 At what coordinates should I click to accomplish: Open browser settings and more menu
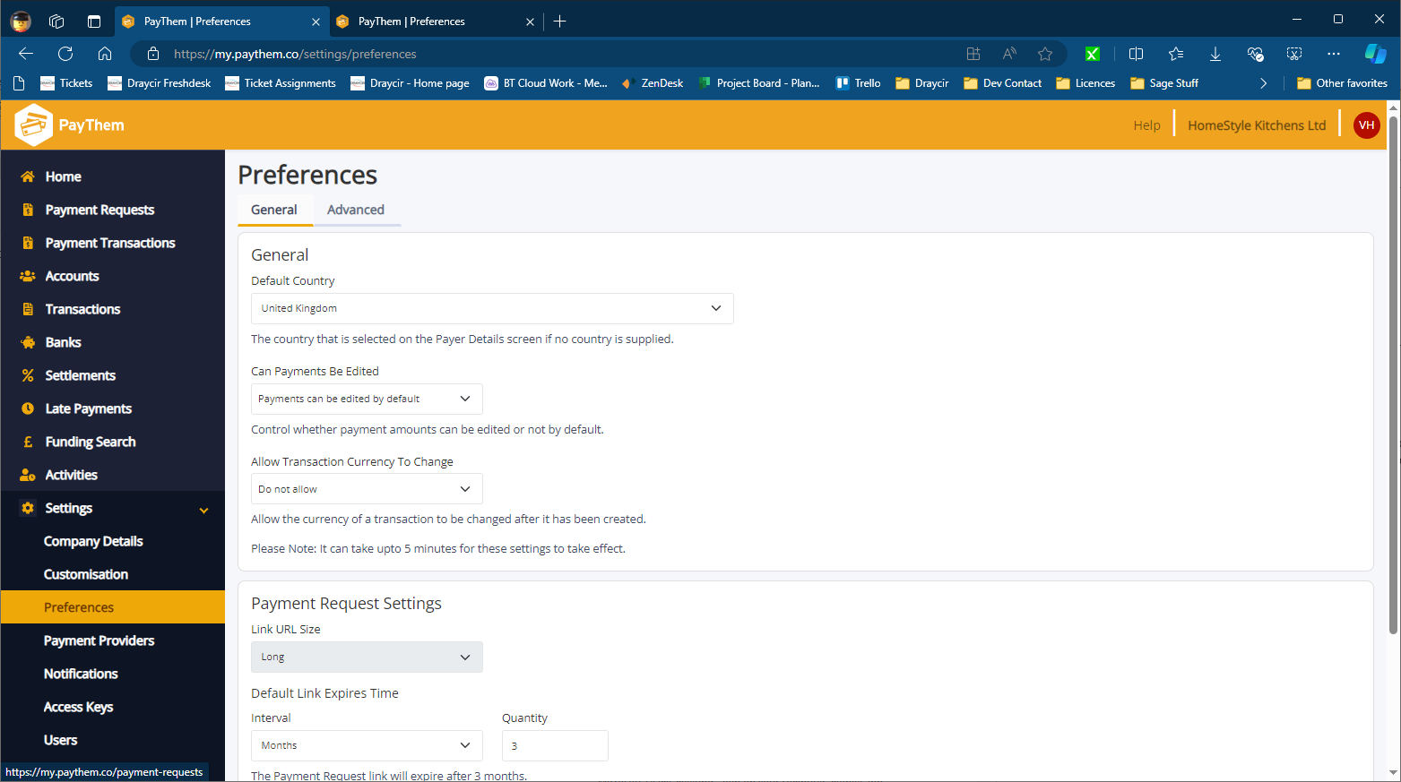point(1334,54)
